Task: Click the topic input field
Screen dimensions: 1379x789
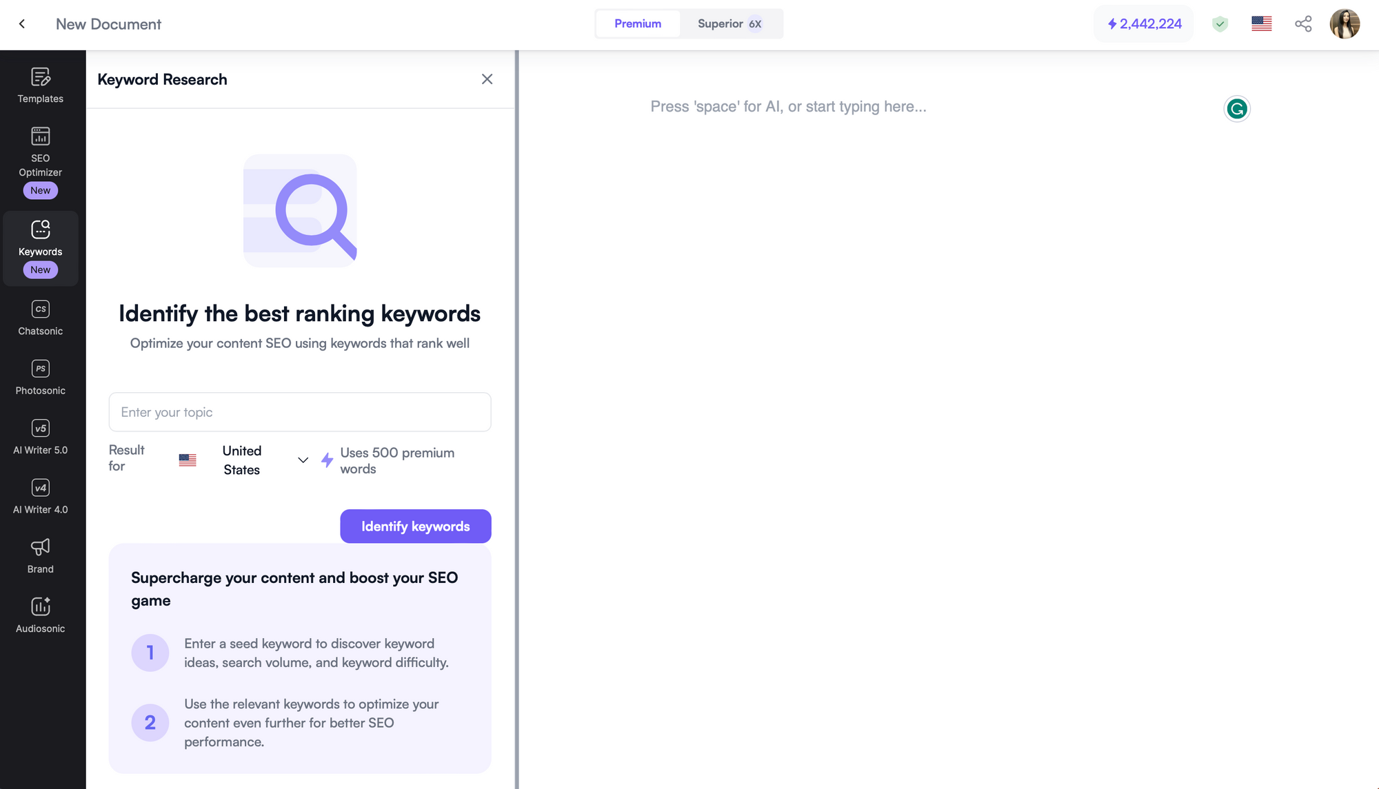Action: pos(300,411)
